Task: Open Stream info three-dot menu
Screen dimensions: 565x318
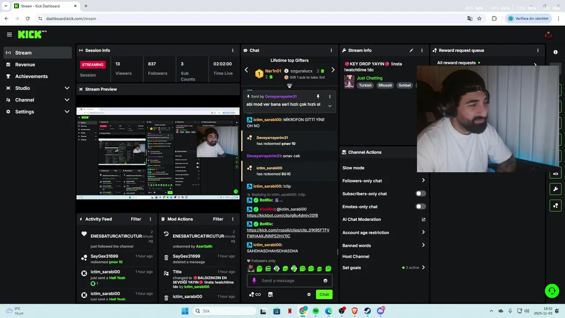Action: pos(422,50)
